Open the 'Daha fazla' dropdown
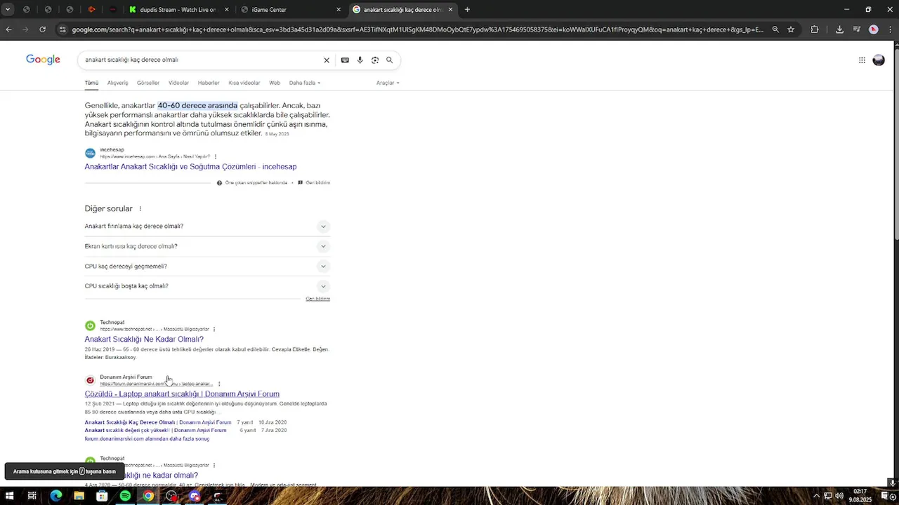Image resolution: width=899 pixels, height=505 pixels. 305,83
